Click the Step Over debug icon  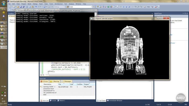[138, 7]
